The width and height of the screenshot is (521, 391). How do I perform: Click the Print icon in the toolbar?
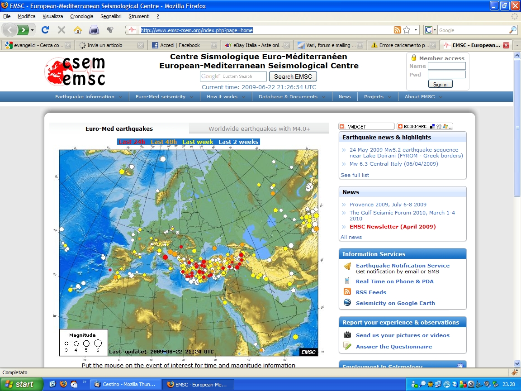(x=94, y=30)
